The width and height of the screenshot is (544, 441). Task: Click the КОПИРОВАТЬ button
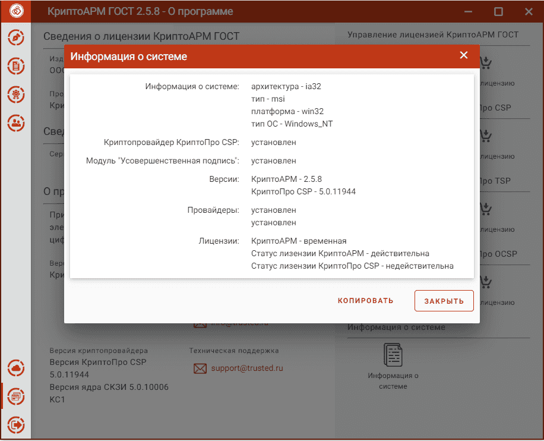(366, 301)
